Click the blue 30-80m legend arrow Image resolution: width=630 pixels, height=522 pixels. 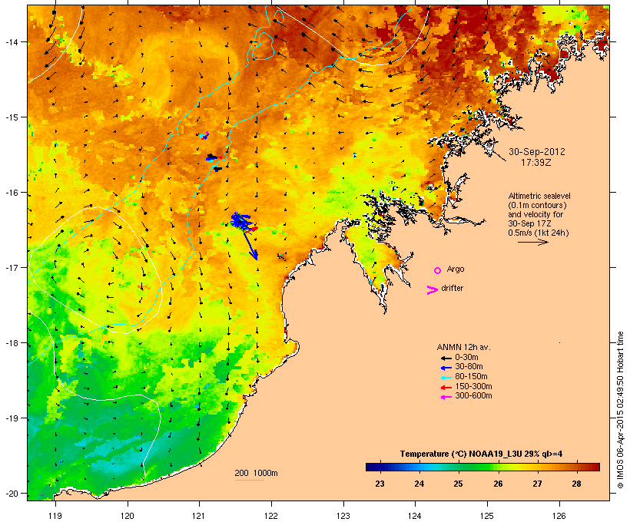coord(446,368)
